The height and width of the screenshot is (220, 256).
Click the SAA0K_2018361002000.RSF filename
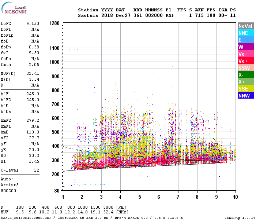click(x=26, y=218)
